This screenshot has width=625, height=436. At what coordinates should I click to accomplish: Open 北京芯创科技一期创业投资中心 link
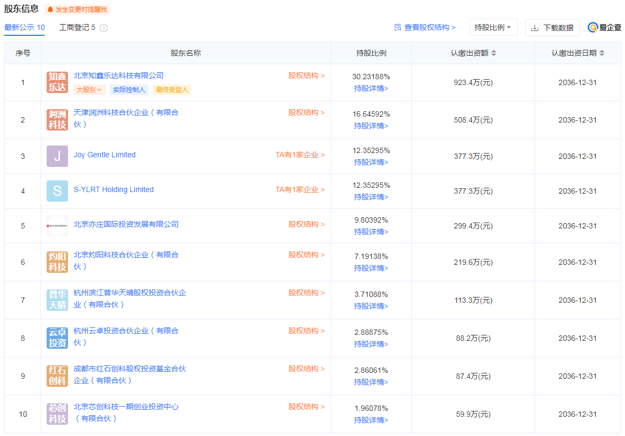tap(126, 412)
